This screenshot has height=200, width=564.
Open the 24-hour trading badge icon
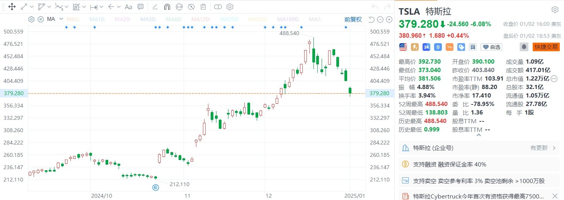[426, 47]
